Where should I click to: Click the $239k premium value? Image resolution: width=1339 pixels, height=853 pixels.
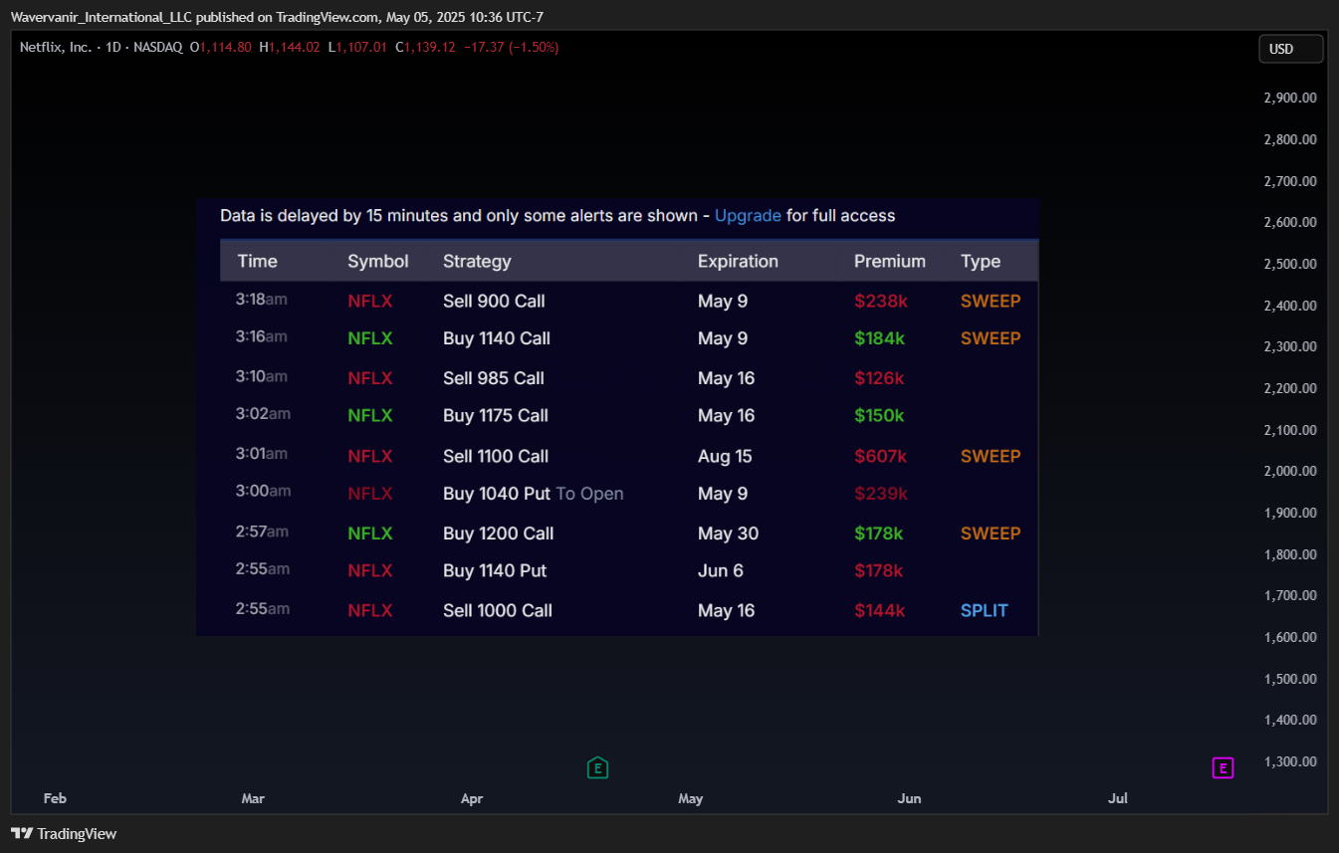click(881, 494)
